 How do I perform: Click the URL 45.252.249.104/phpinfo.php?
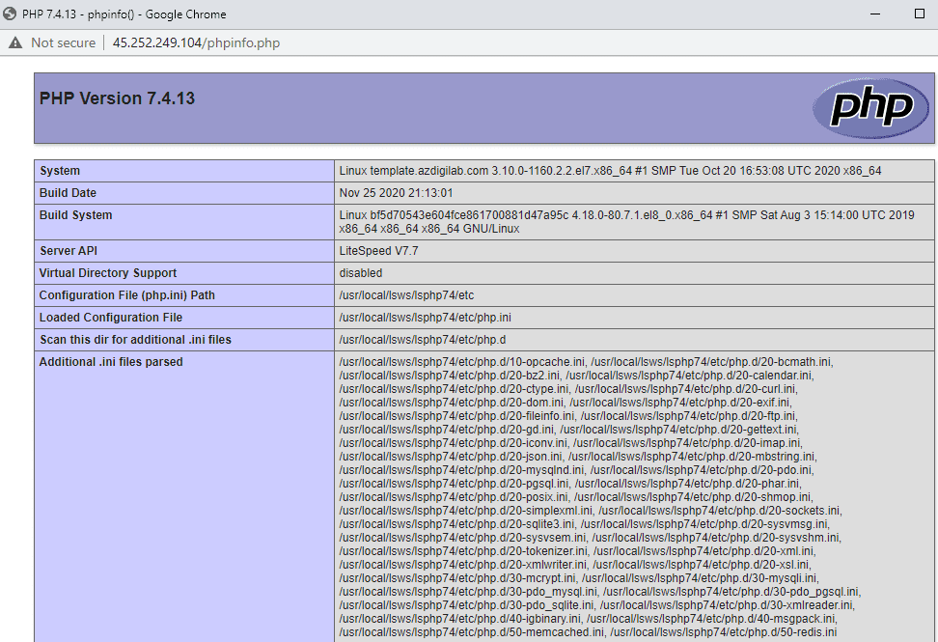196,42
